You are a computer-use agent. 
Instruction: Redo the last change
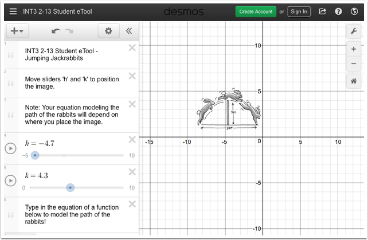coord(69,31)
